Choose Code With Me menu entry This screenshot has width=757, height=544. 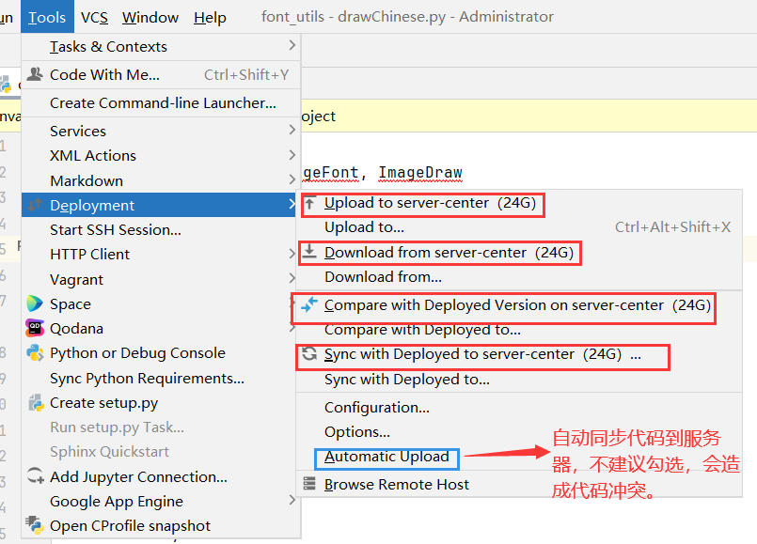(x=161, y=75)
